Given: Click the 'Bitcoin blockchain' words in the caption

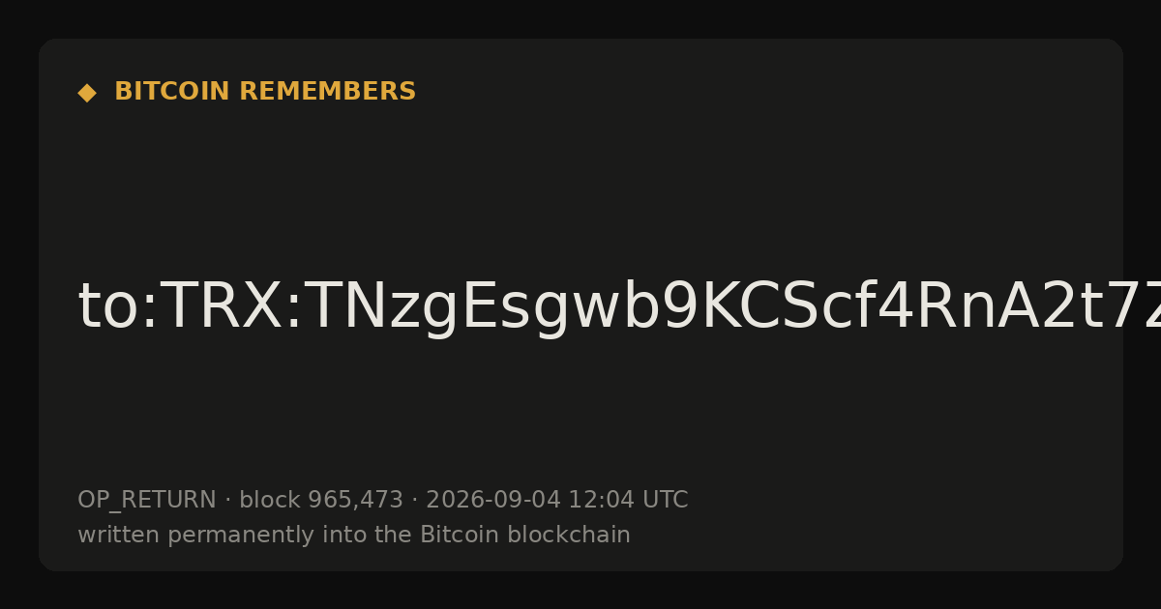Looking at the screenshot, I should click(525, 536).
